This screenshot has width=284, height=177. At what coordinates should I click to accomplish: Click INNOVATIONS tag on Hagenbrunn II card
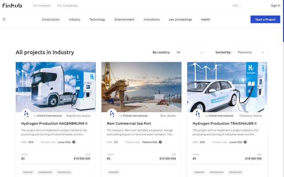pos(45,172)
